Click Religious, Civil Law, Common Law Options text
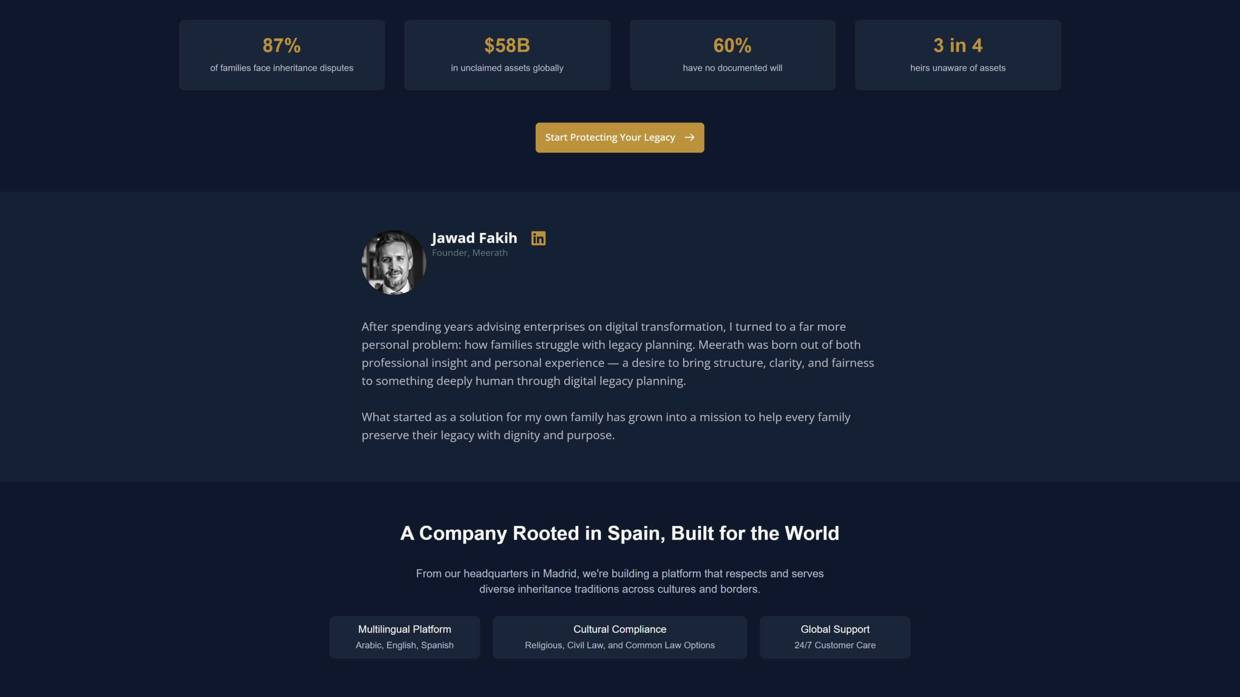Viewport: 1240px width, 697px height. [x=620, y=645]
